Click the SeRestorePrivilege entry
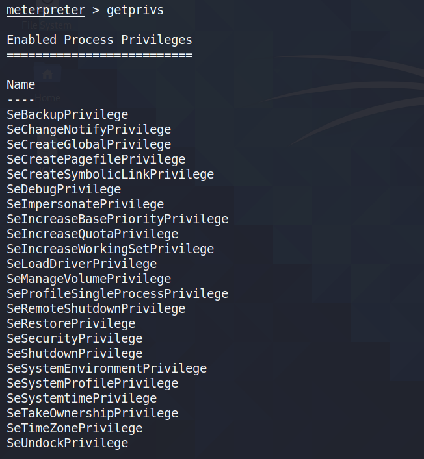 pyautogui.click(x=71, y=324)
